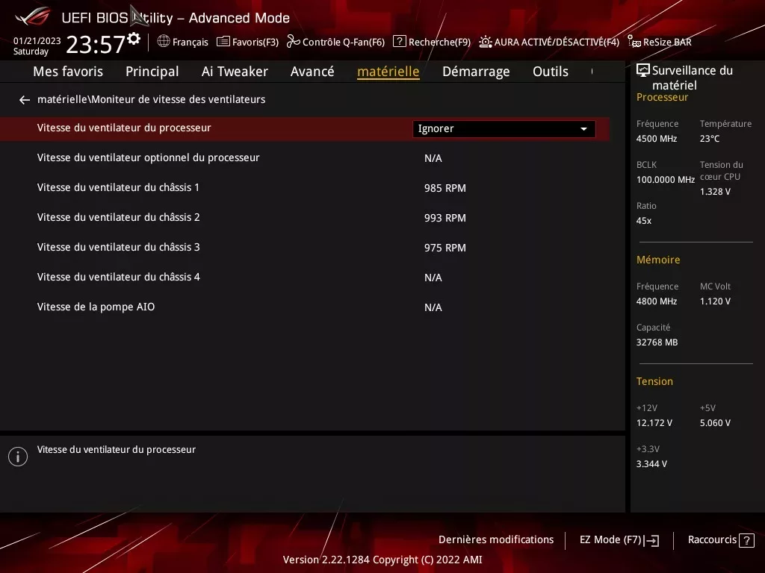765x573 pixels.
Task: Click the EZ Mode (F7) button
Action: (x=618, y=539)
